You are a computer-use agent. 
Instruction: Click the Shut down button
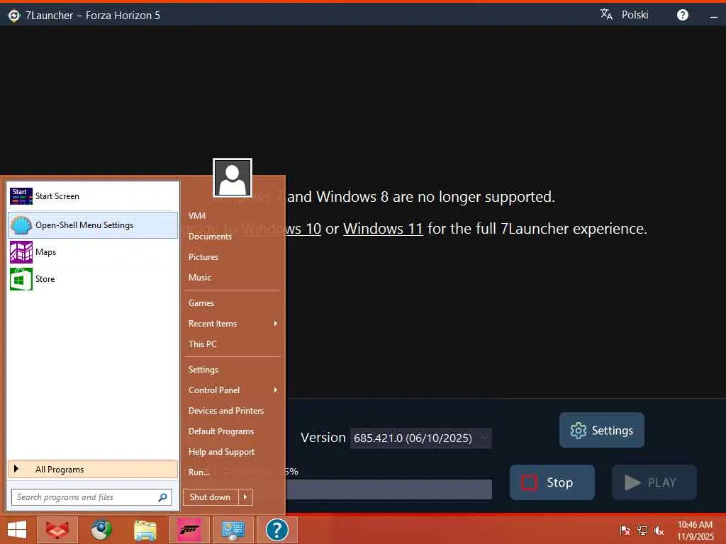211,497
